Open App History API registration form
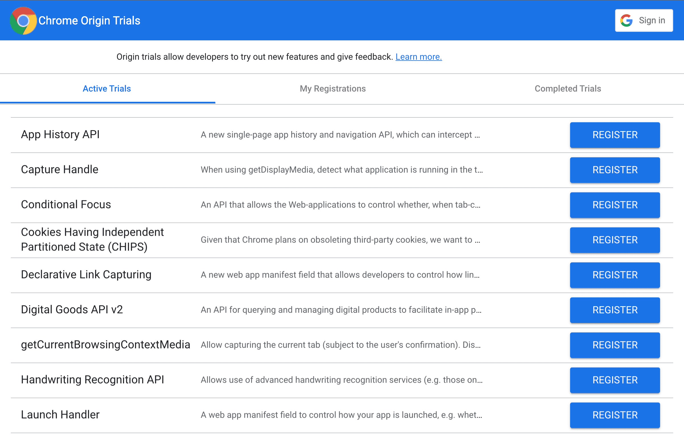This screenshot has width=684, height=435. (x=614, y=135)
